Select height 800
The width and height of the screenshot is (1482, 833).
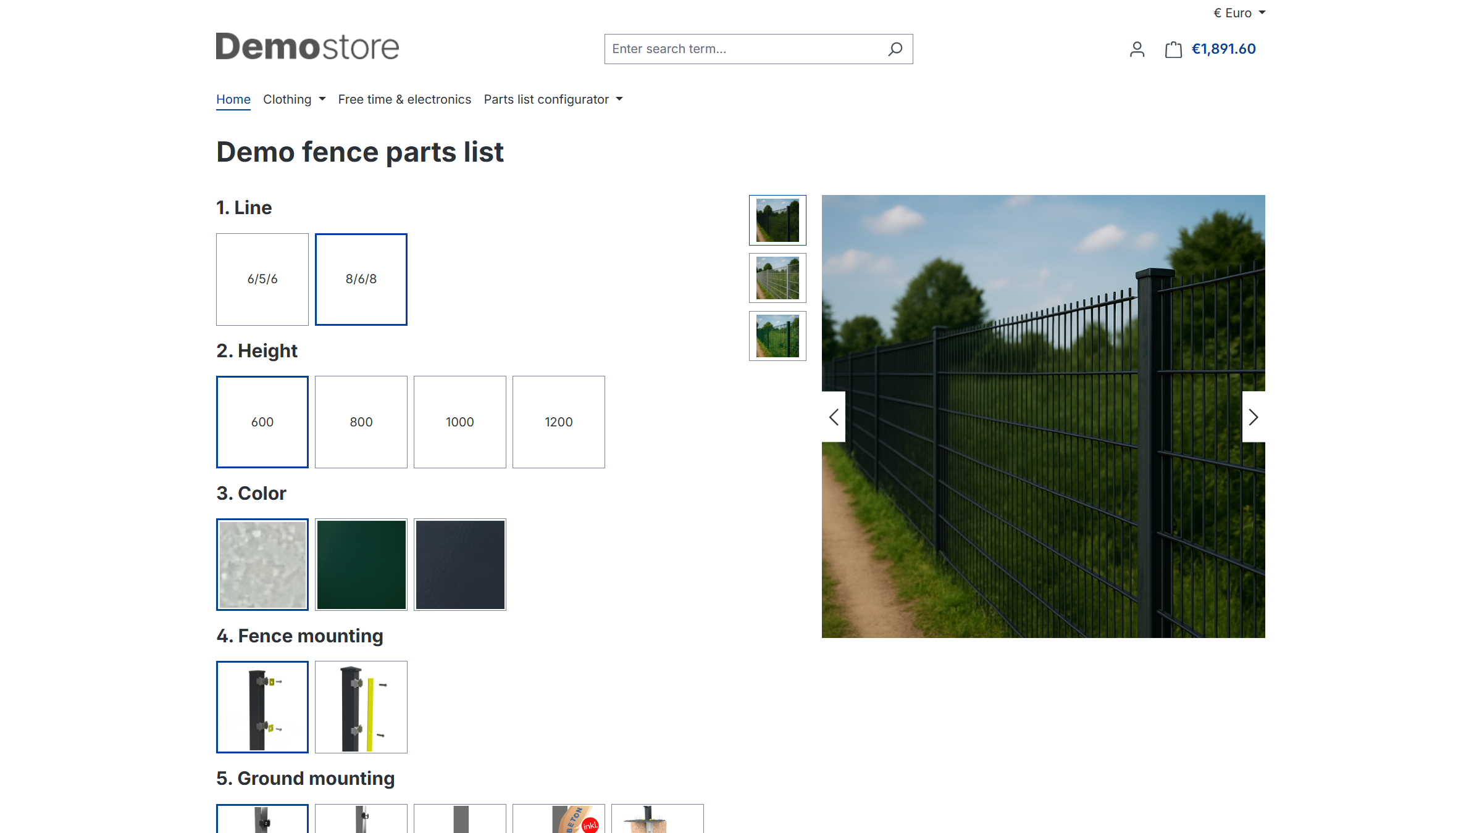[x=361, y=422]
